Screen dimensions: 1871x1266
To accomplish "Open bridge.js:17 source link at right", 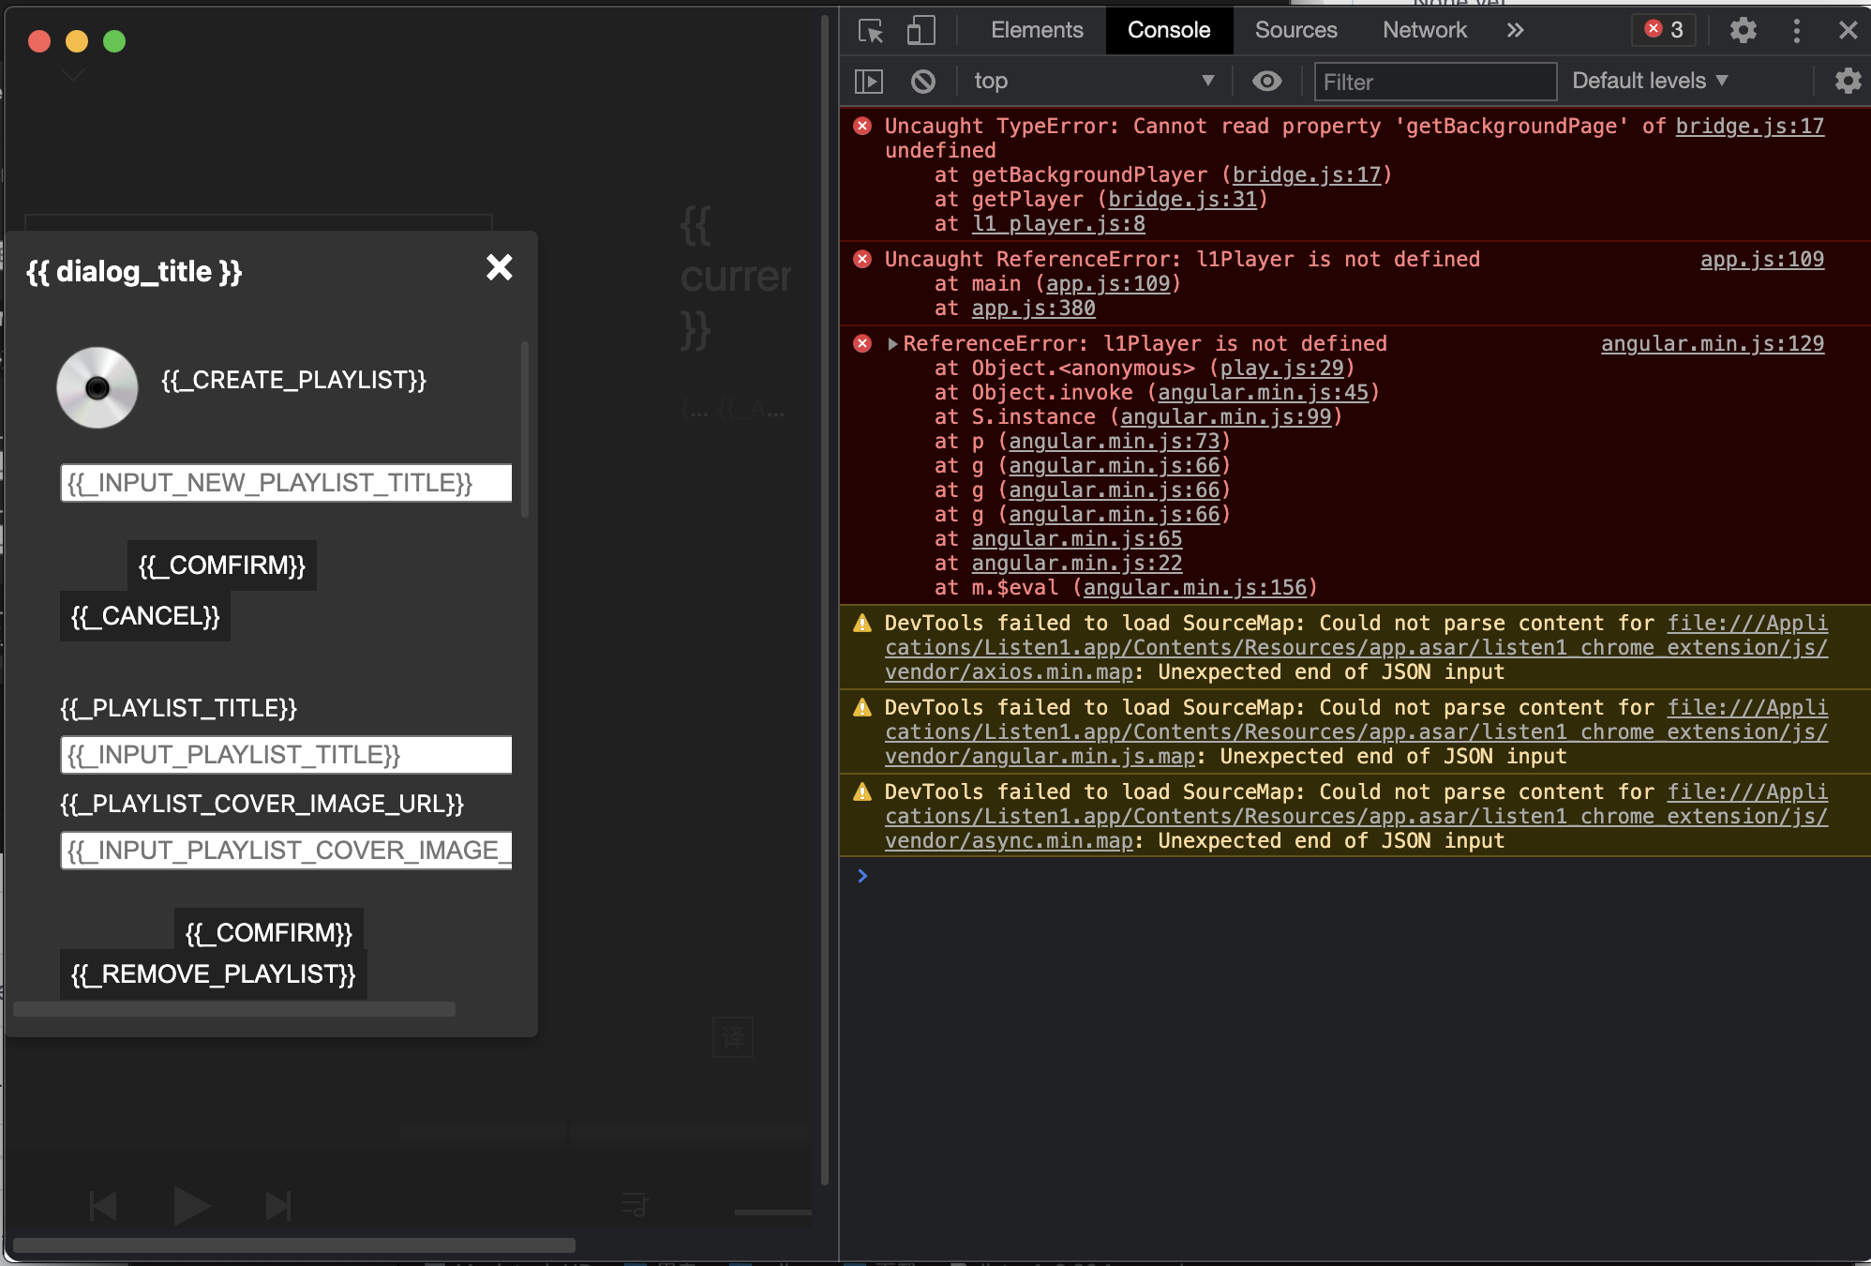I will [x=1749, y=127].
